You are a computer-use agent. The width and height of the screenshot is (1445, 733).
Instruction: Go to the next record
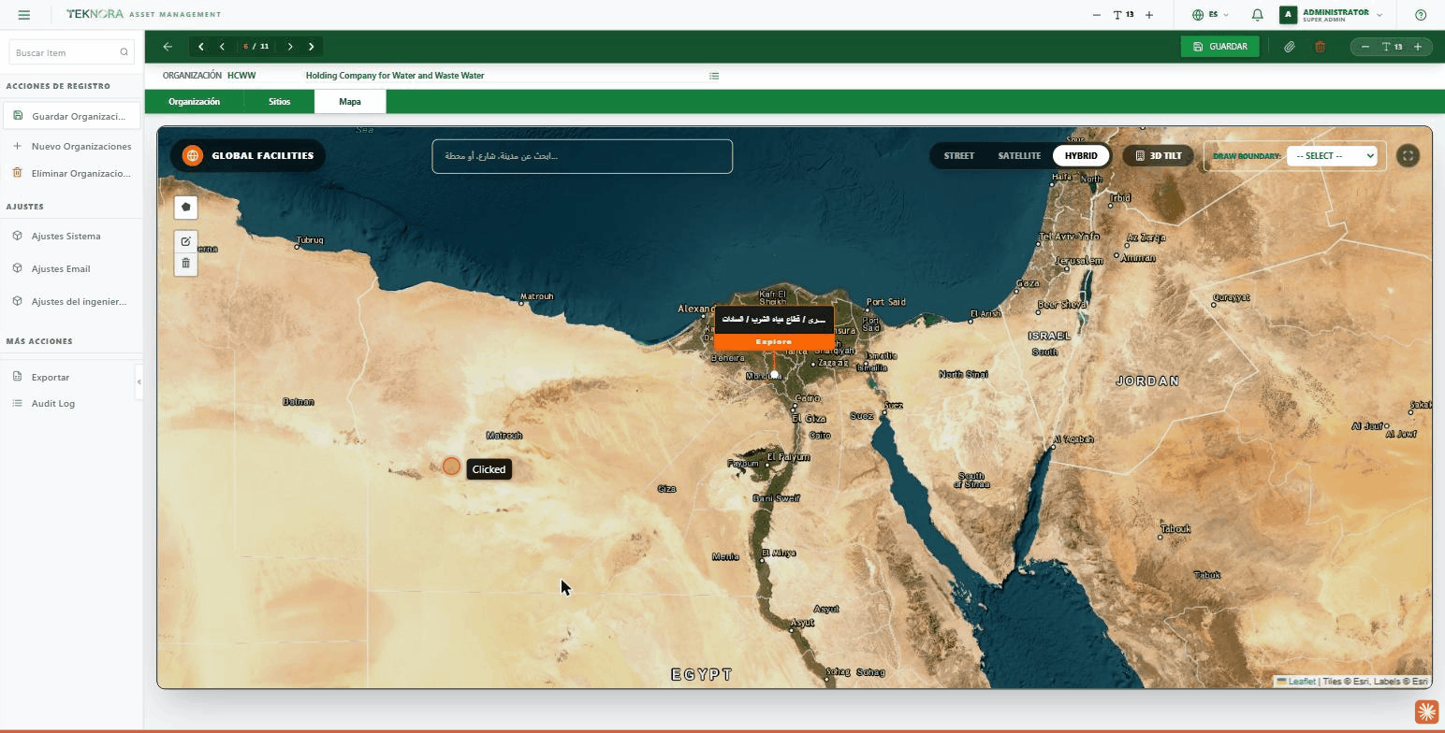[290, 47]
